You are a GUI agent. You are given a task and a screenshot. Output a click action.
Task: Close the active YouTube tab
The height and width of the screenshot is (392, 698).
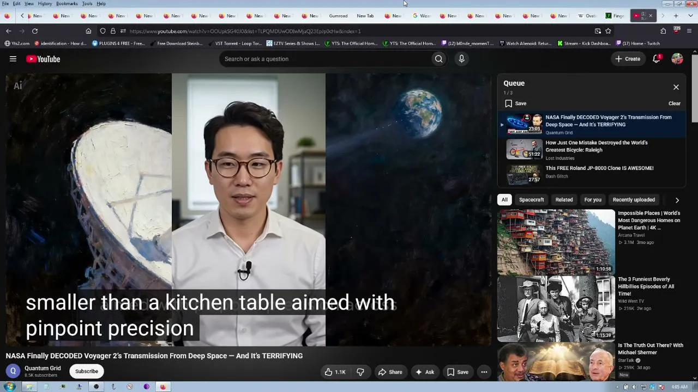click(x=651, y=16)
